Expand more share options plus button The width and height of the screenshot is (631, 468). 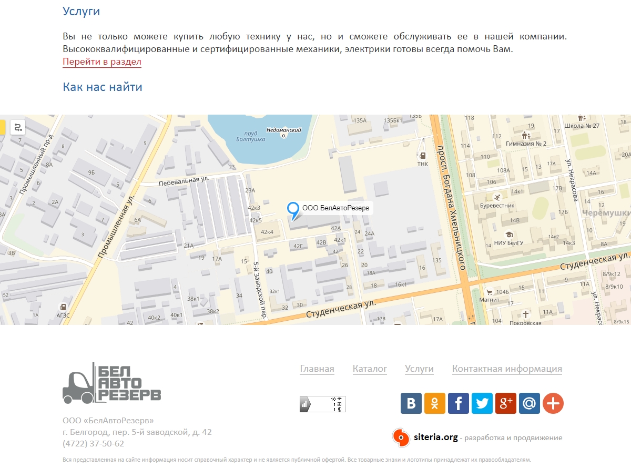(553, 403)
